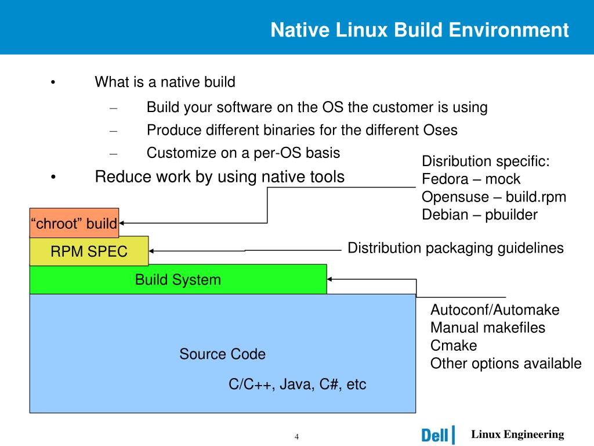
Task: Select "Distribution packaging guidelines" callout text
Action: (455, 249)
